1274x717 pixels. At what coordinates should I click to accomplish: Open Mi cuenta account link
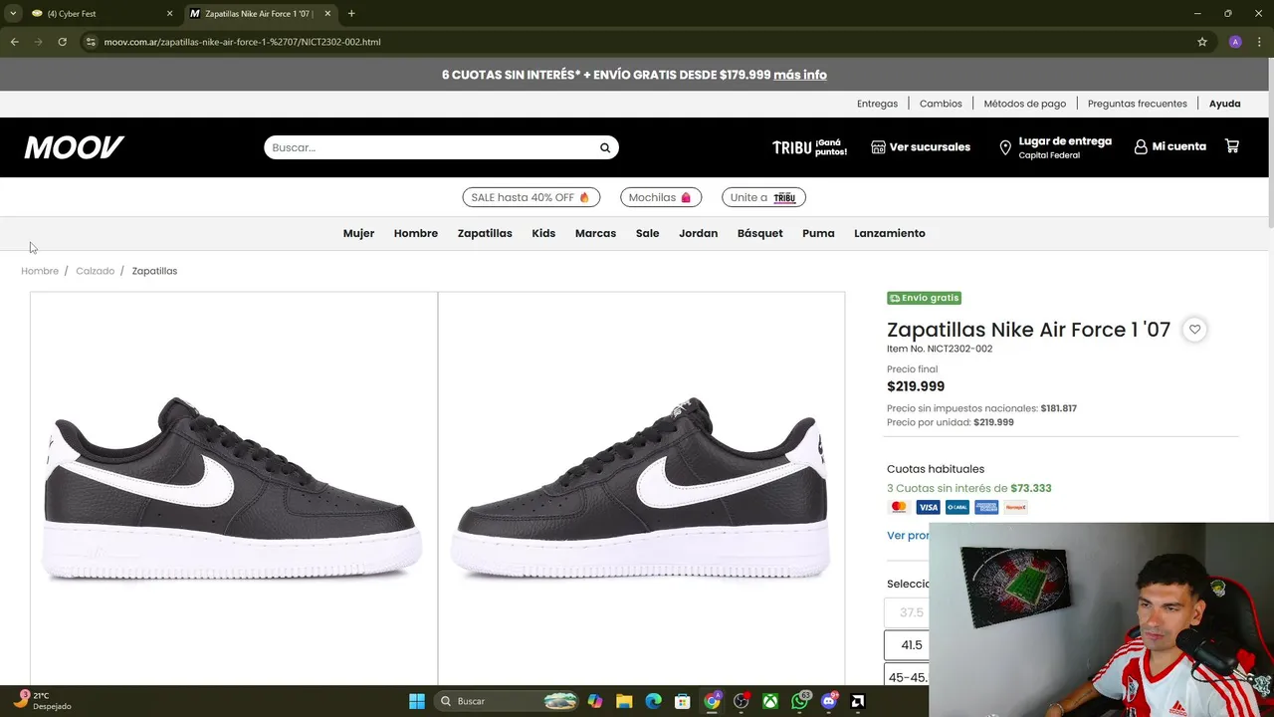tap(1170, 146)
